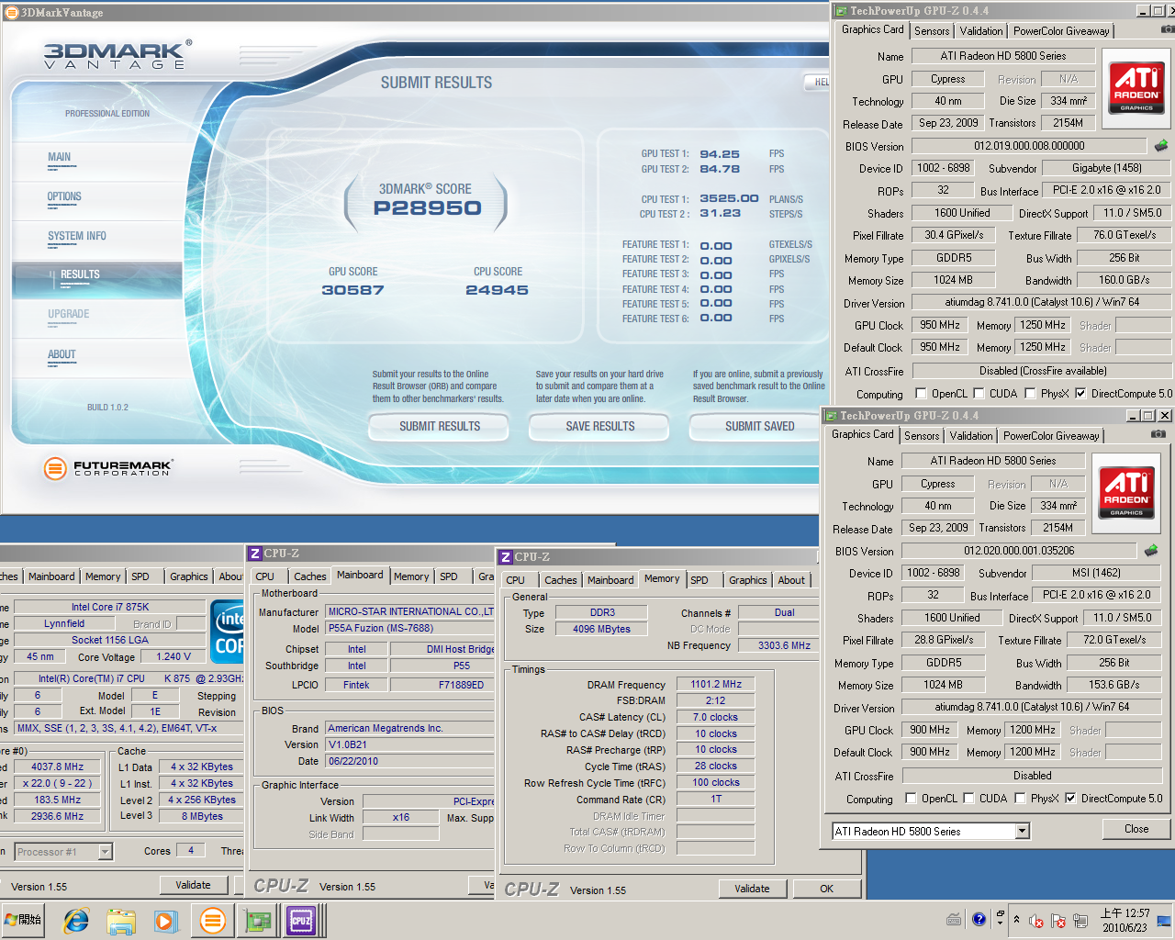Click the muted volume speaker tray icon

click(x=1036, y=921)
